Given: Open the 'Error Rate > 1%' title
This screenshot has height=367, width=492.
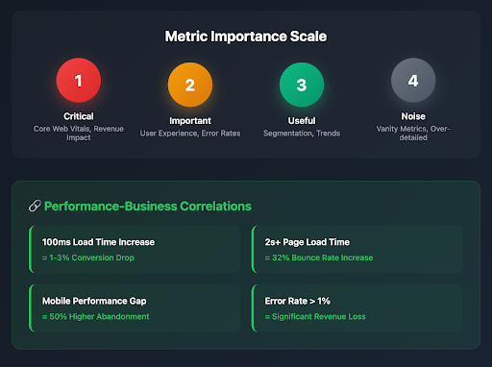Looking at the screenshot, I should 297,301.
